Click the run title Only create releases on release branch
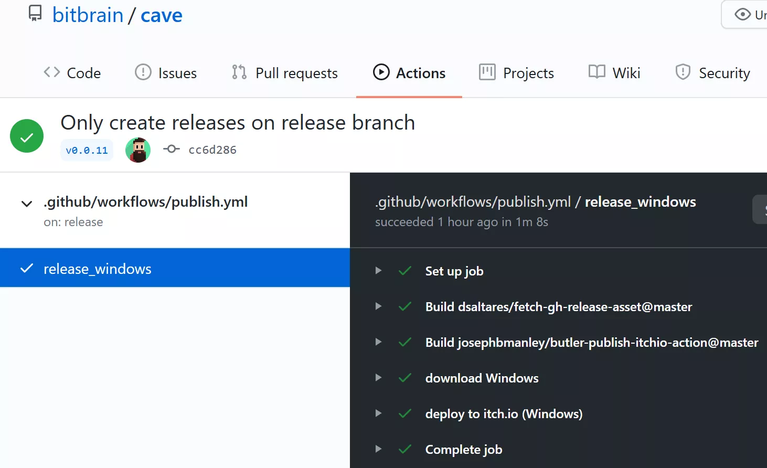767x468 pixels. [x=238, y=122]
